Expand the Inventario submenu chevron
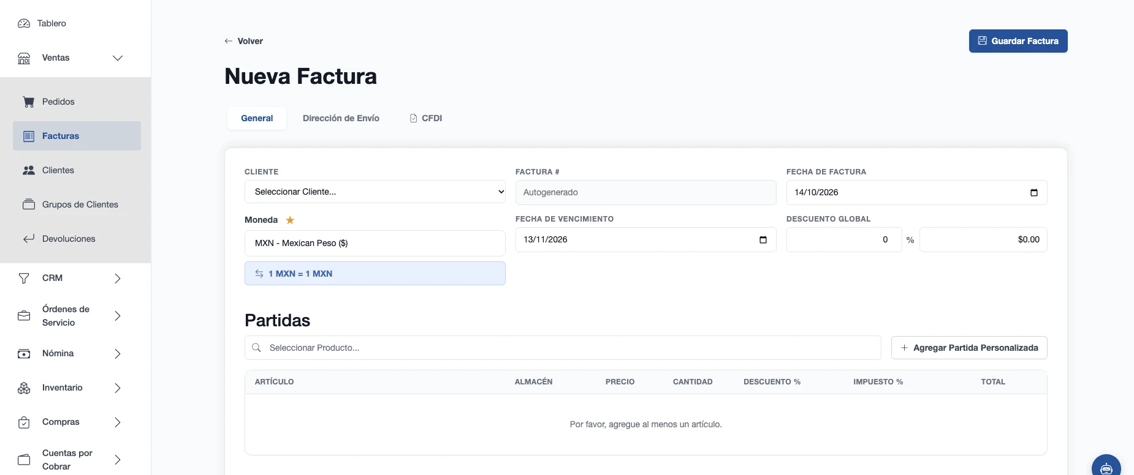Screen dimensions: 1134x475 coord(118,388)
